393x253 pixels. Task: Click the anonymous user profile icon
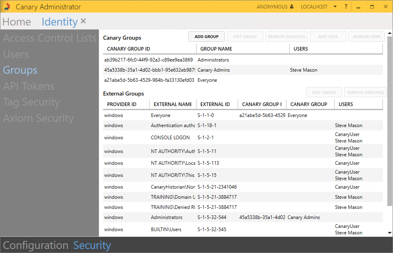292,6
